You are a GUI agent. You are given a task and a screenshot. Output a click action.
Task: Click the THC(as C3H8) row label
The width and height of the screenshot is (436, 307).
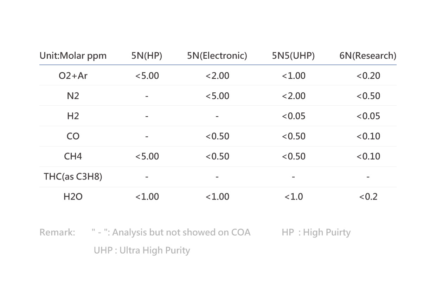[73, 176]
